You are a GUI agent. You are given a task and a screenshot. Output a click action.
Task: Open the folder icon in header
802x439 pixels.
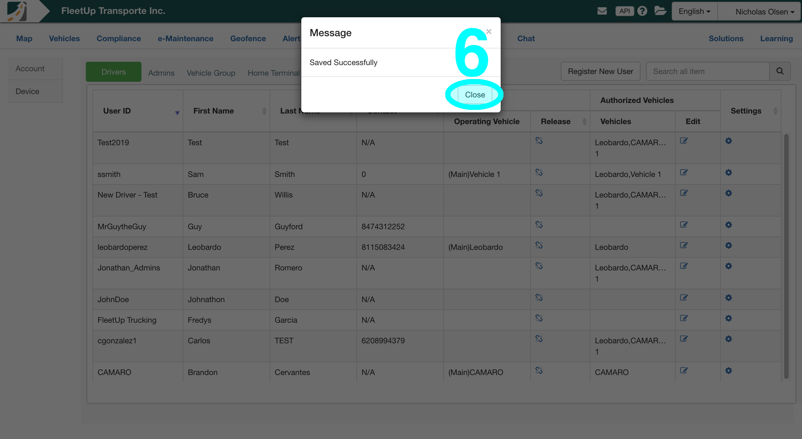(x=660, y=11)
